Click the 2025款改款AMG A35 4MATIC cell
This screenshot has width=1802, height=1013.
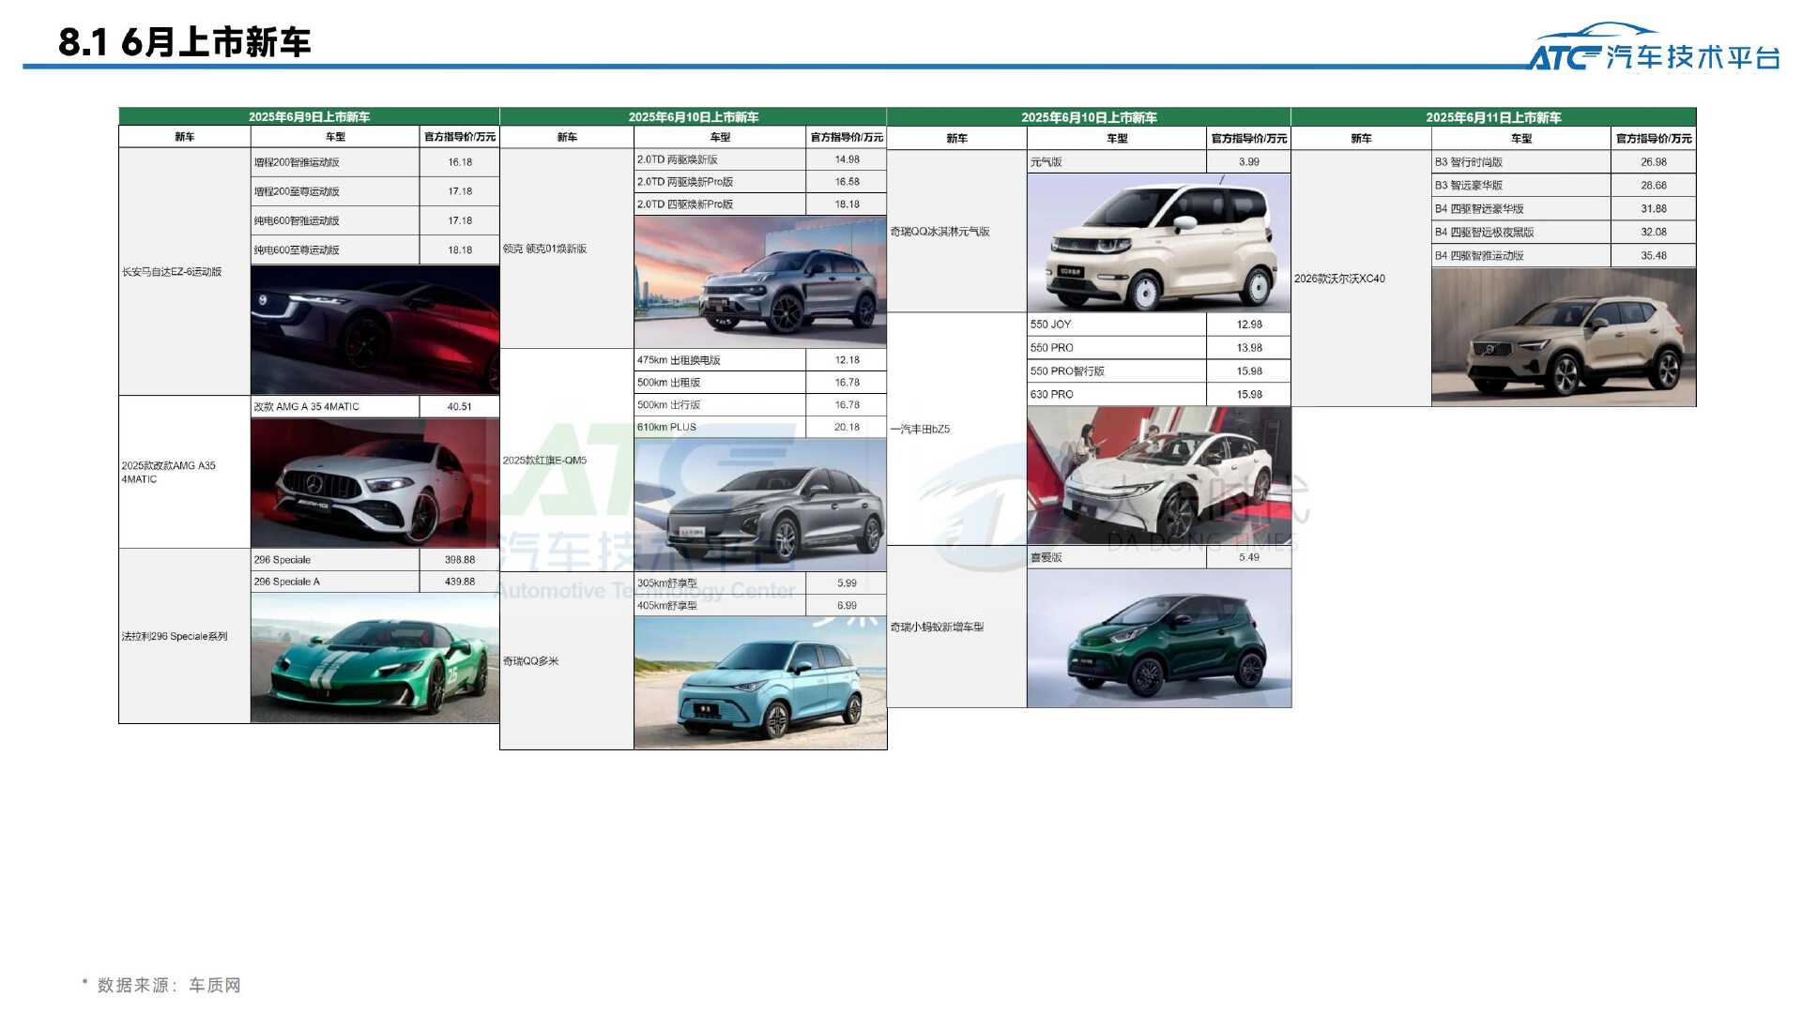185,472
